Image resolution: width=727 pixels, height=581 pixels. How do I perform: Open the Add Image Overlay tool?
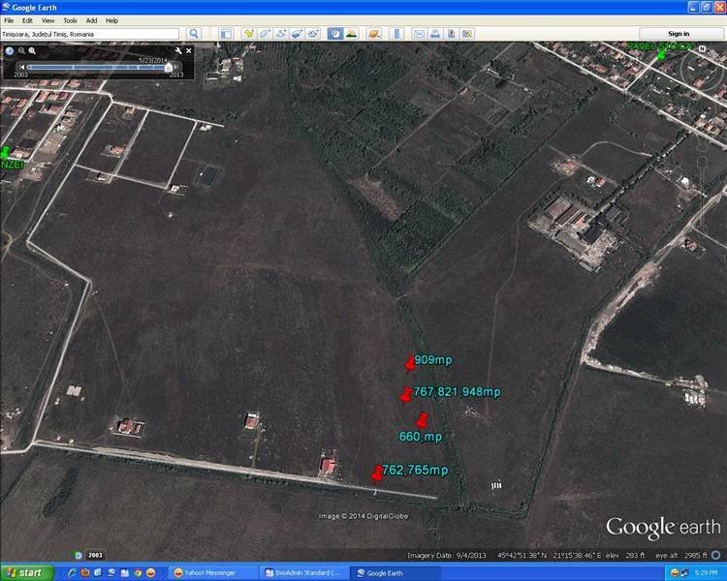[298, 34]
